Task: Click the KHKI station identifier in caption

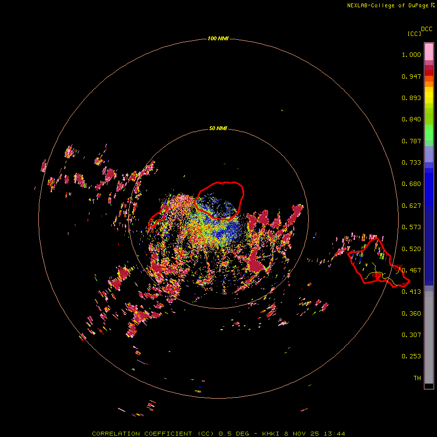Action: [272, 434]
